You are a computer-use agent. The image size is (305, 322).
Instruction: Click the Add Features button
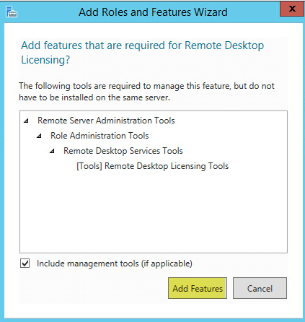coord(198,288)
